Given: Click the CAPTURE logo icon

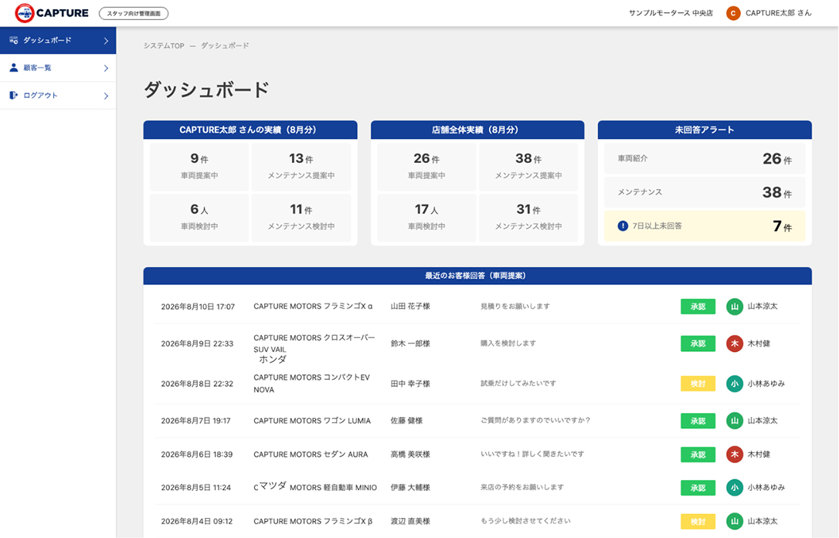Looking at the screenshot, I should pyautogui.click(x=25, y=13).
